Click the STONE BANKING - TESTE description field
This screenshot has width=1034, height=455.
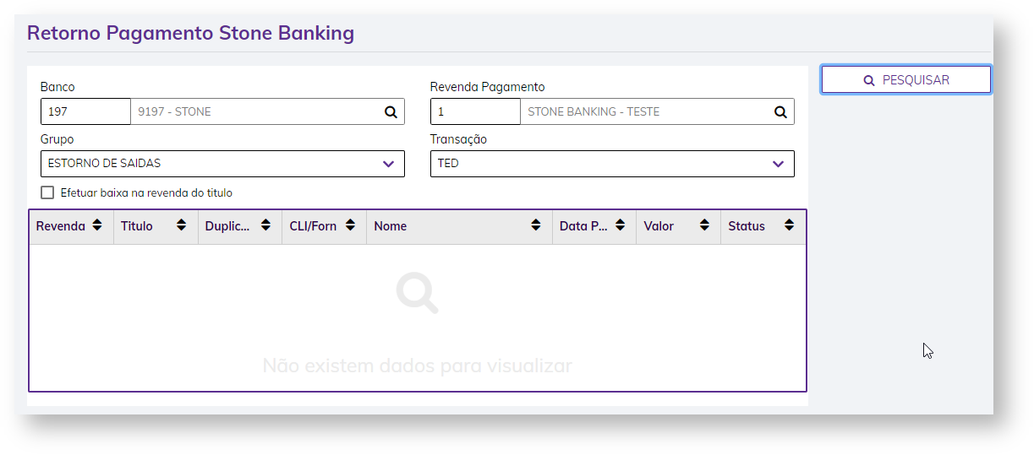643,111
